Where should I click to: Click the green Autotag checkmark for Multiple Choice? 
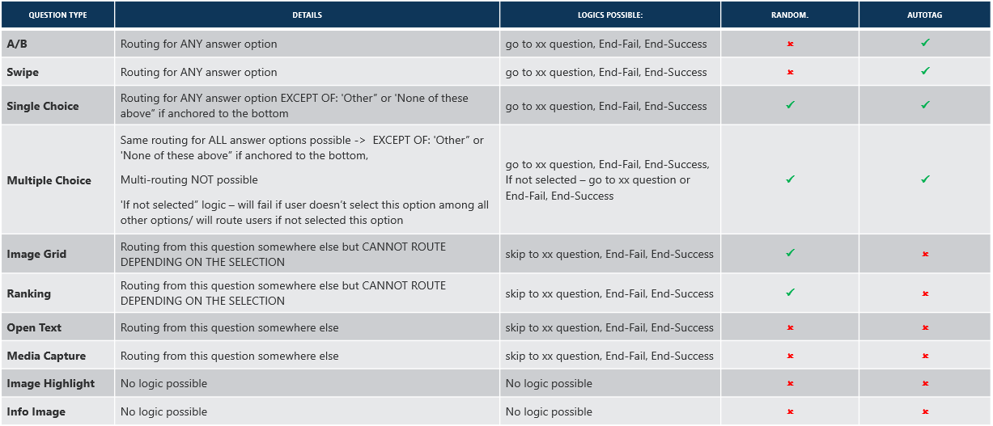(925, 179)
